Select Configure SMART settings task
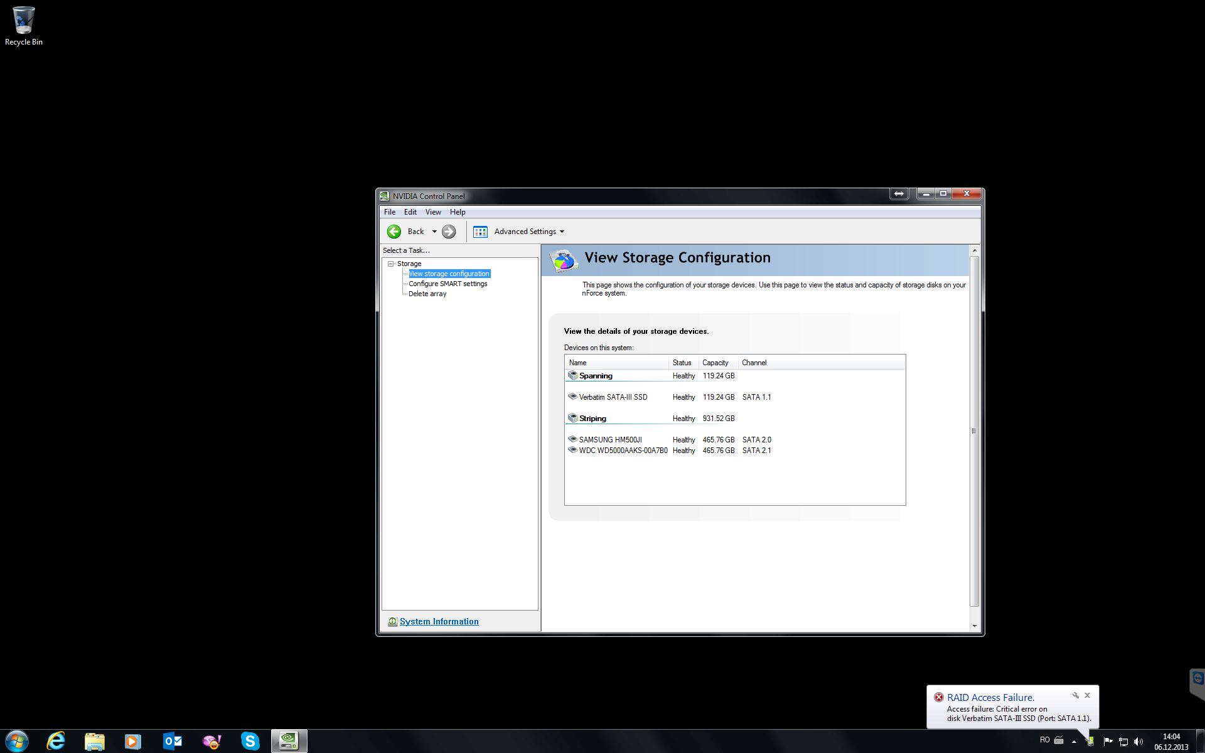Viewport: 1205px width, 753px height. 448,284
